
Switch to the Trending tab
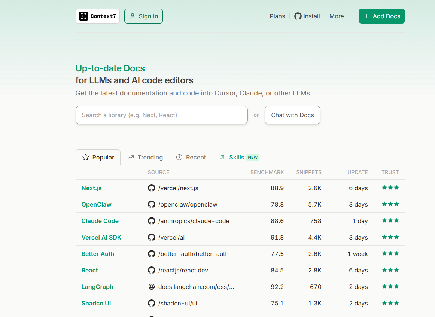[x=145, y=157]
